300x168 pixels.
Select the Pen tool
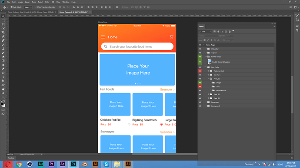(x=3, y=73)
